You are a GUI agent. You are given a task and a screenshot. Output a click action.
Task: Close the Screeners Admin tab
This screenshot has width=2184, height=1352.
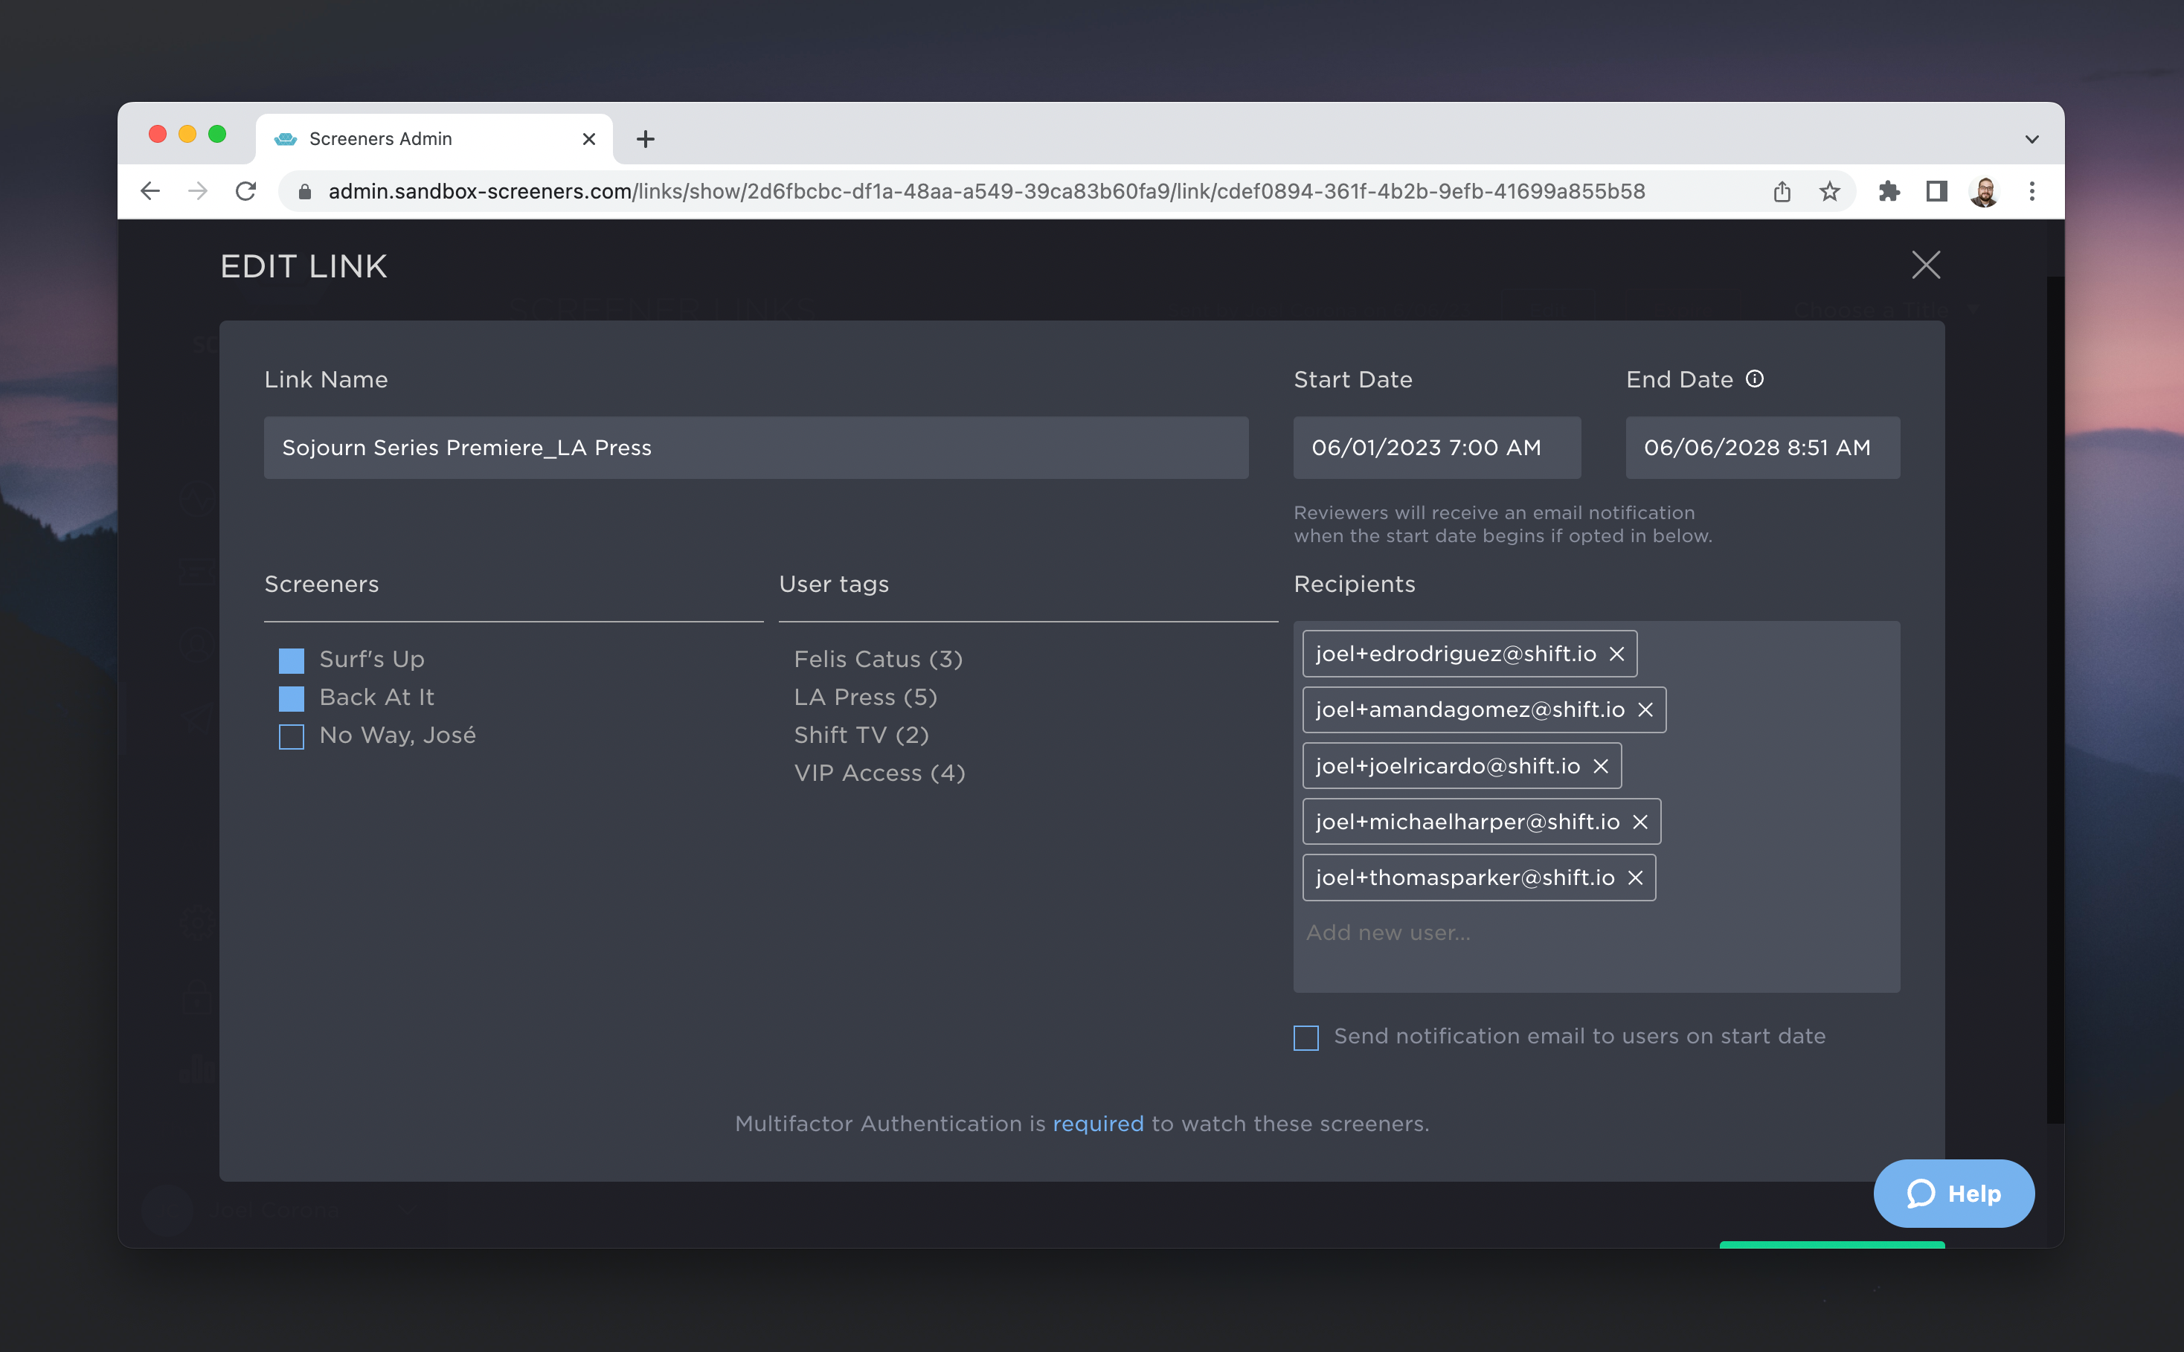click(x=588, y=140)
